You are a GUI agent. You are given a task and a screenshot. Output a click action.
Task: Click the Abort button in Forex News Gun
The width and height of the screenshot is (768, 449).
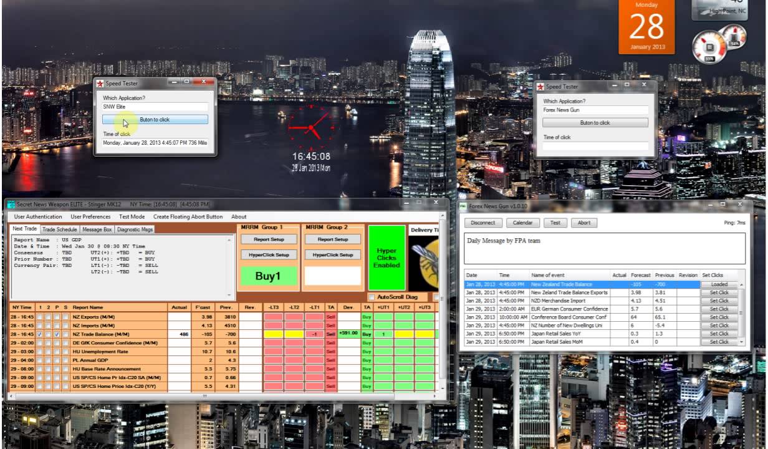[x=584, y=223]
